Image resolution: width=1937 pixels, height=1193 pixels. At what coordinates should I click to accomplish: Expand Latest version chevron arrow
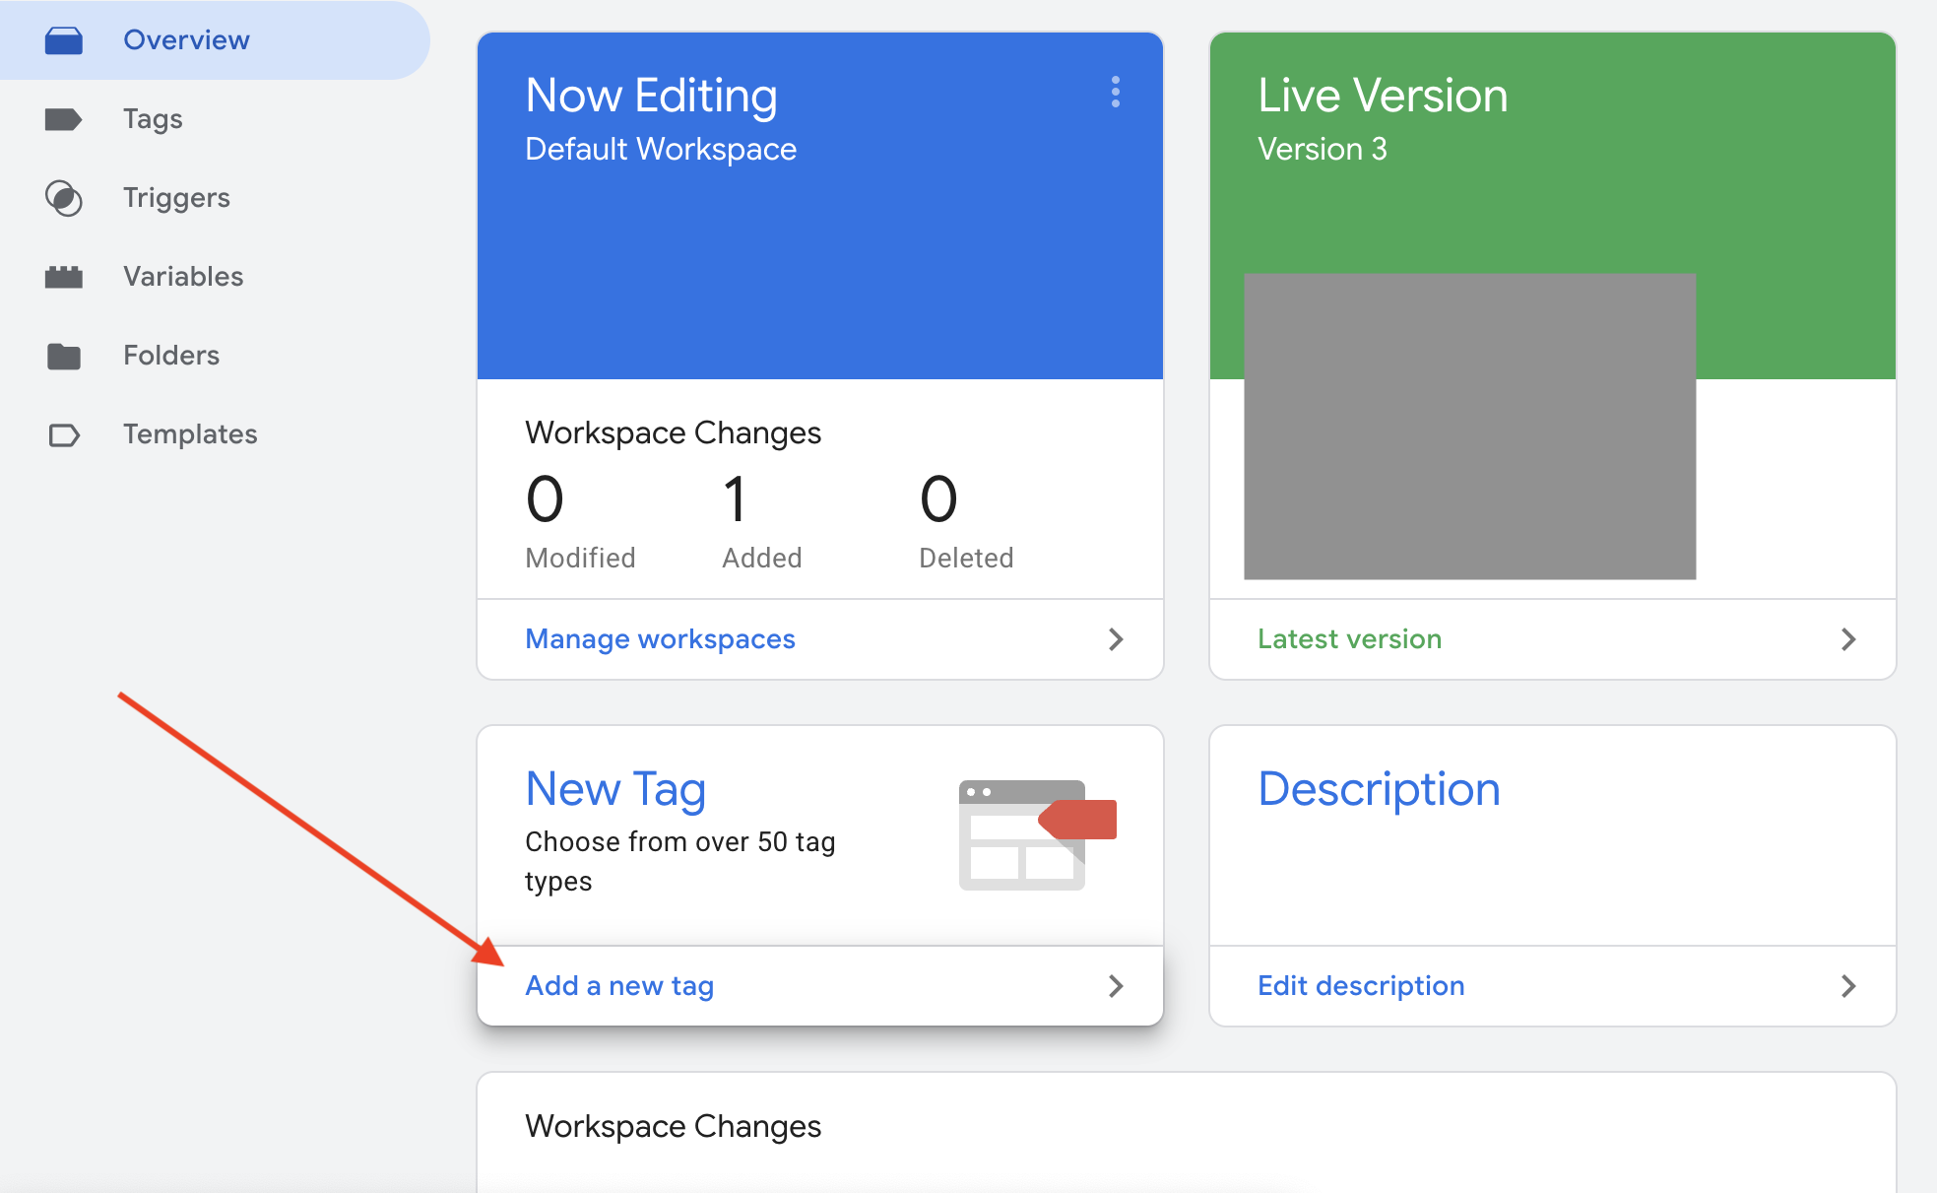pyautogui.click(x=1847, y=639)
